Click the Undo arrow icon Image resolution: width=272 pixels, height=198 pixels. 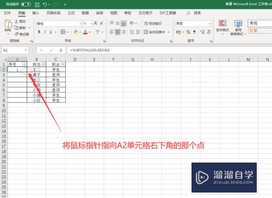tap(45, 4)
